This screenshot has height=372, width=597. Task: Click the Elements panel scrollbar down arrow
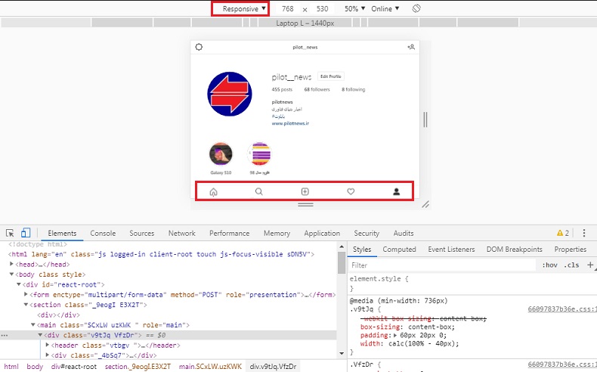click(342, 354)
